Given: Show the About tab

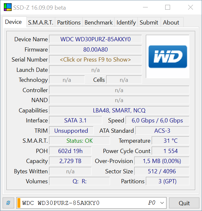Looking at the screenshot, I should coord(171,22).
